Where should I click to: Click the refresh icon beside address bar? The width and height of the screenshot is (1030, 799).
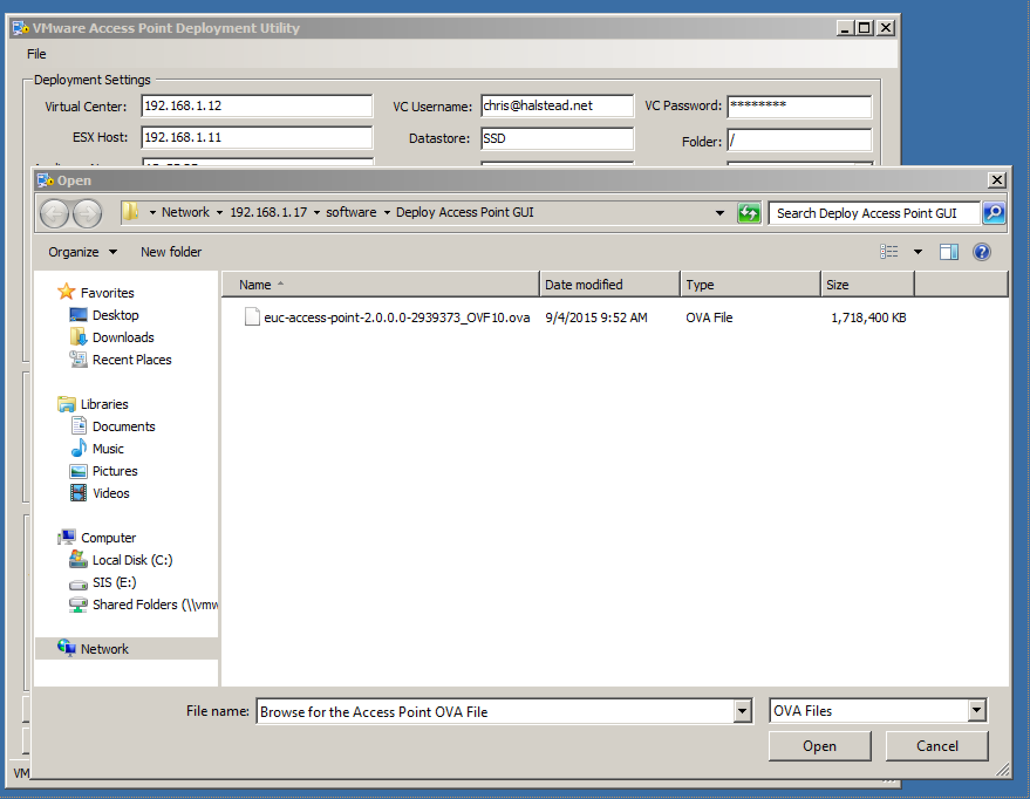pyautogui.click(x=749, y=213)
